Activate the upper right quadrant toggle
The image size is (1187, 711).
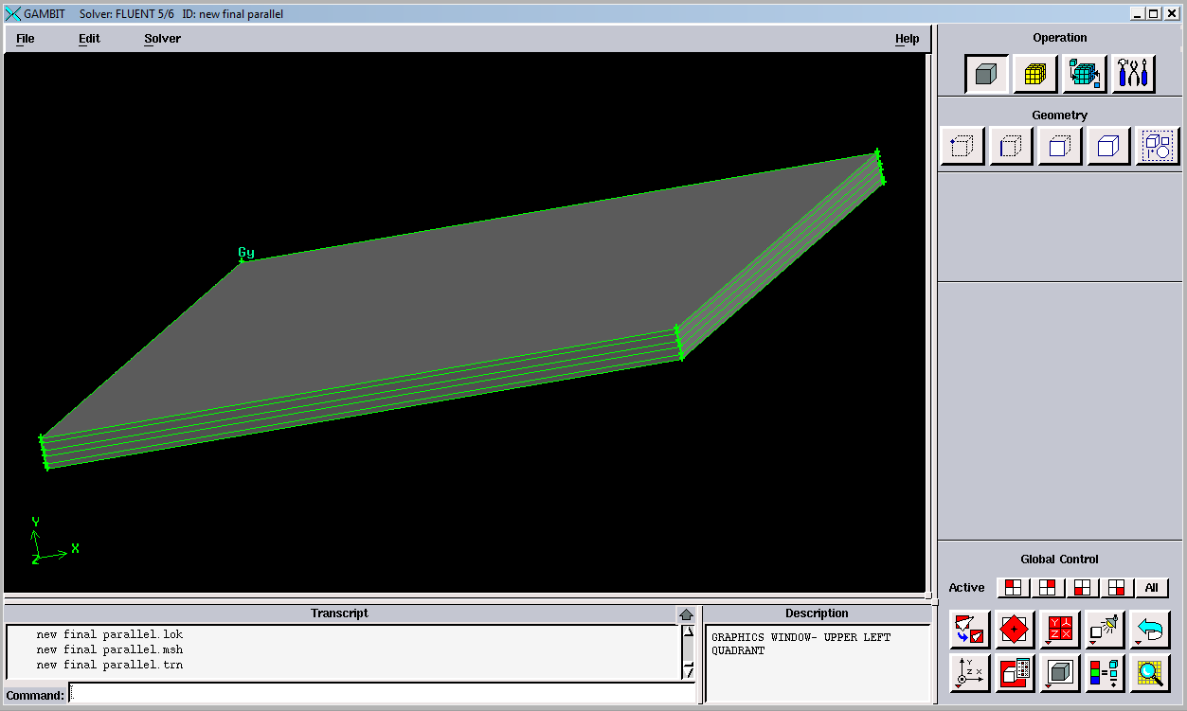(x=1047, y=588)
